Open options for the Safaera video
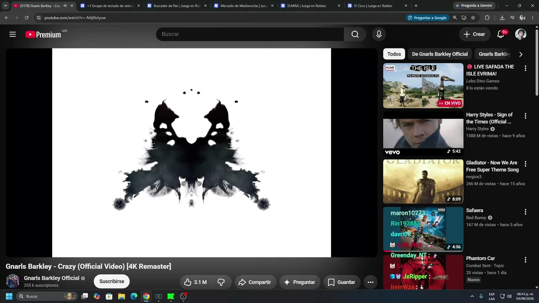This screenshot has width=539, height=303. coord(525,212)
